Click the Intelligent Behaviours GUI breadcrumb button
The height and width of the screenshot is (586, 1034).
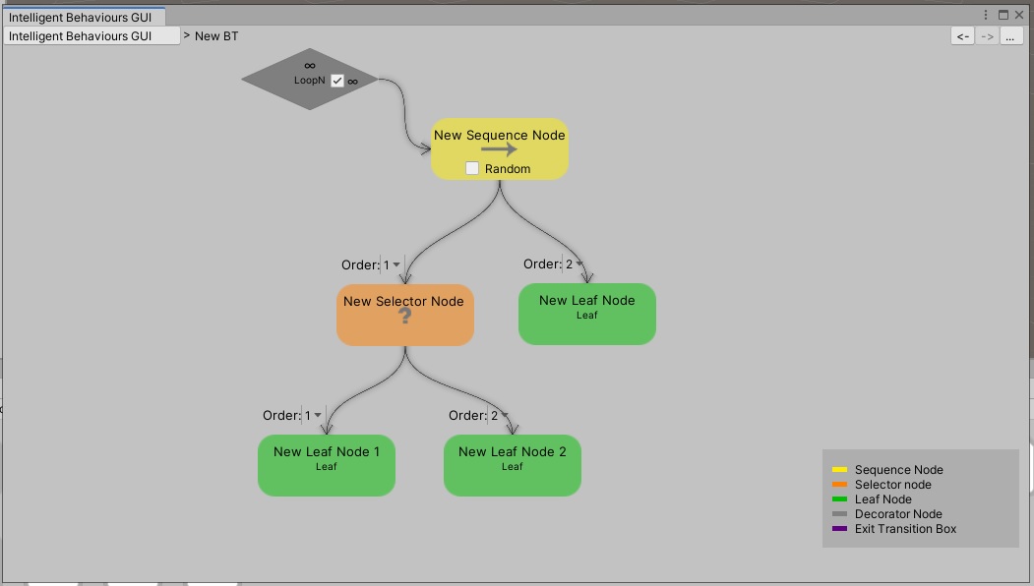[x=91, y=35]
